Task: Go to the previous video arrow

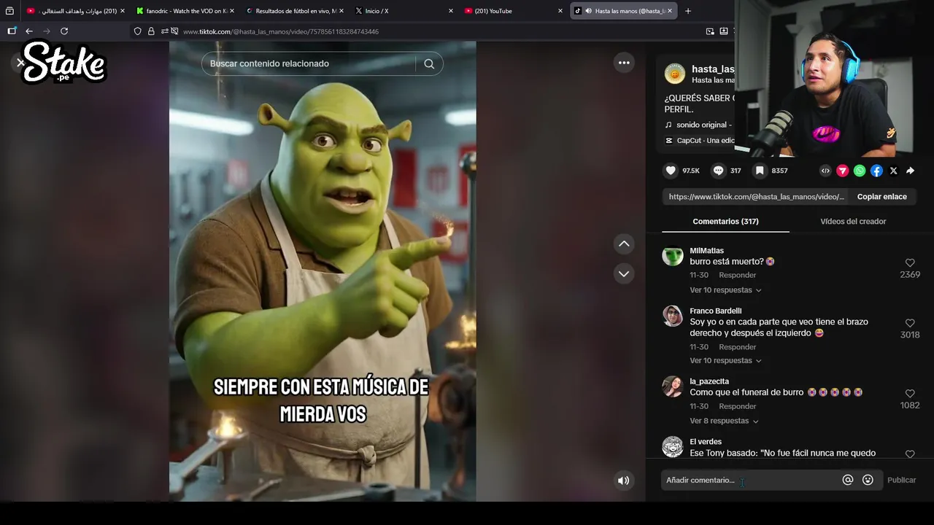Action: (x=624, y=244)
